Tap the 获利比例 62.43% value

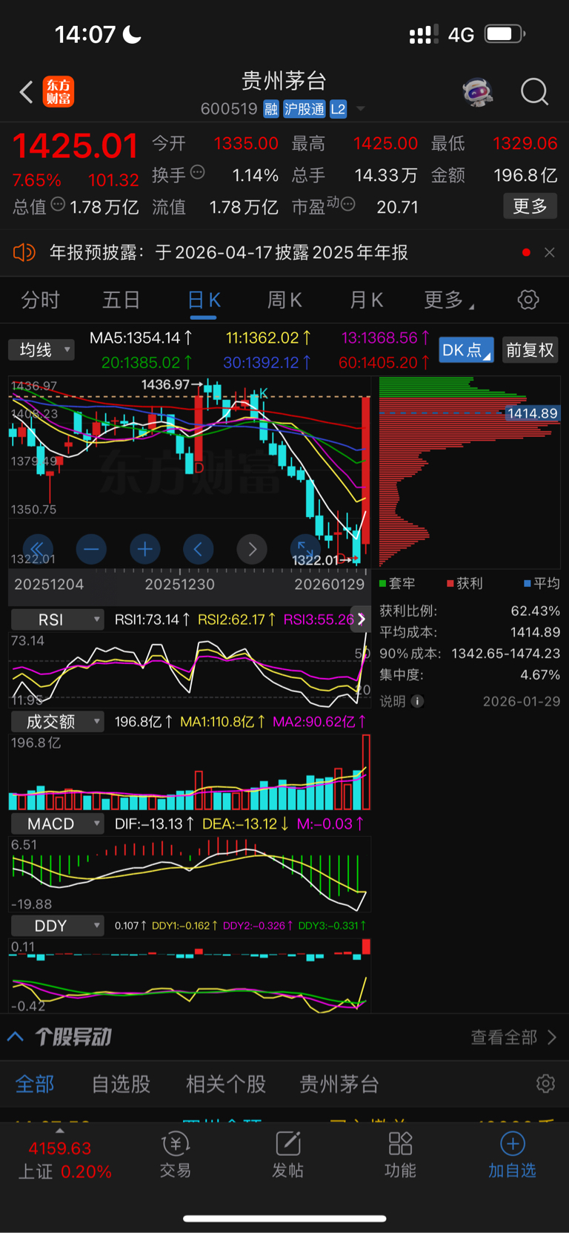(536, 611)
